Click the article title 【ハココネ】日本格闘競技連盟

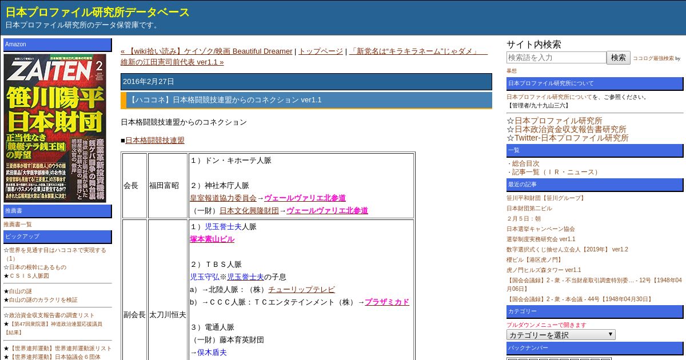[225, 100]
